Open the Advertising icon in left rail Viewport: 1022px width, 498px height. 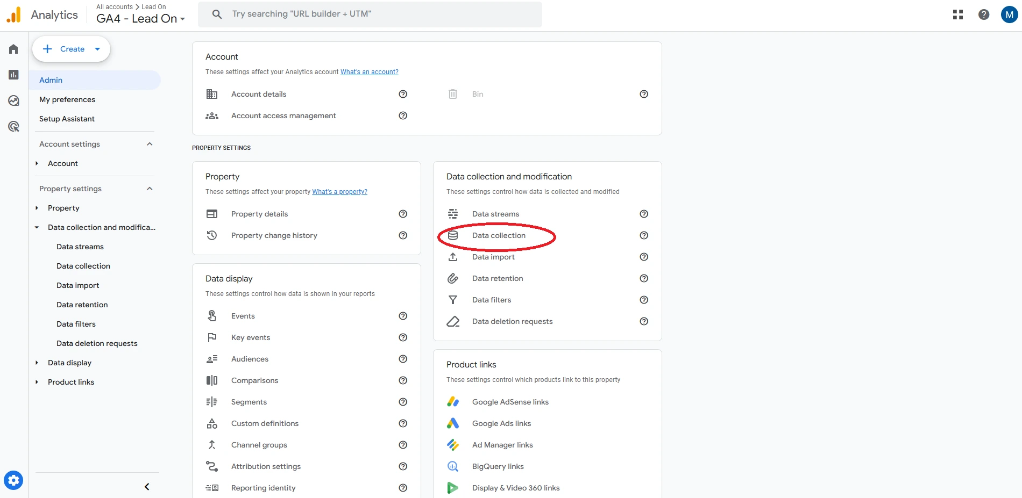click(13, 126)
